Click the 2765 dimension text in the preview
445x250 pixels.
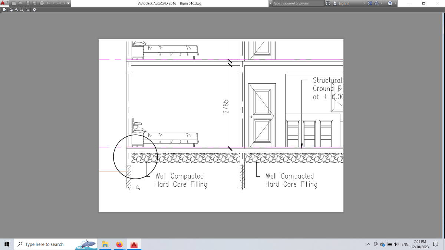[x=226, y=106]
